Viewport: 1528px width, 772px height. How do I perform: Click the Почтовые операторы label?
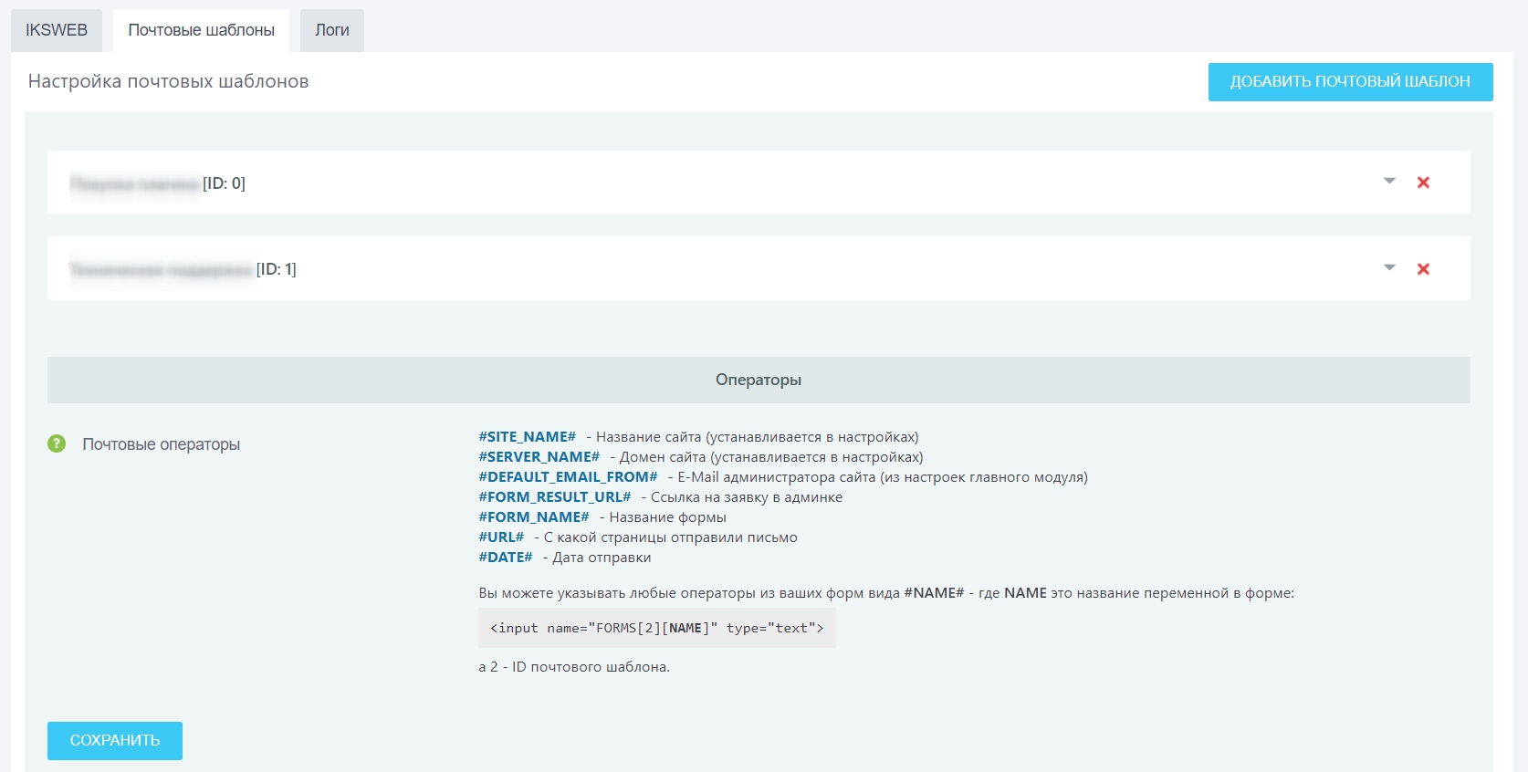[162, 444]
